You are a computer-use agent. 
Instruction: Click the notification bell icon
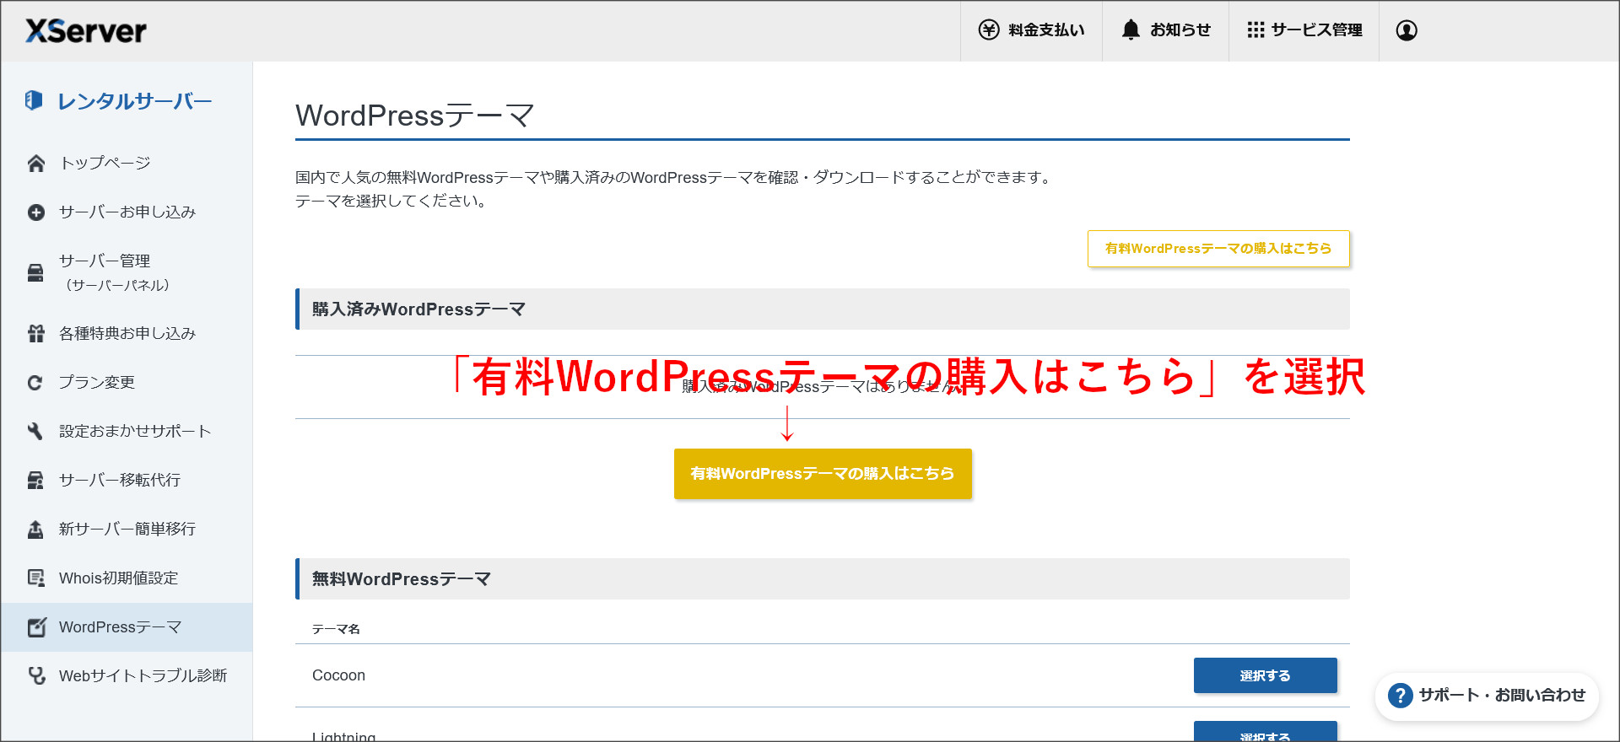1131,30
